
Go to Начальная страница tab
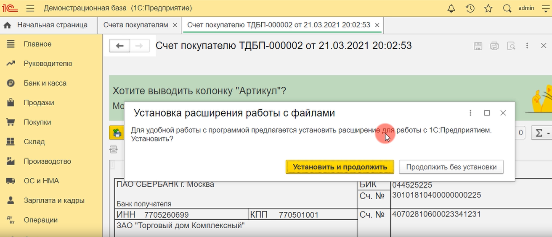(52, 25)
